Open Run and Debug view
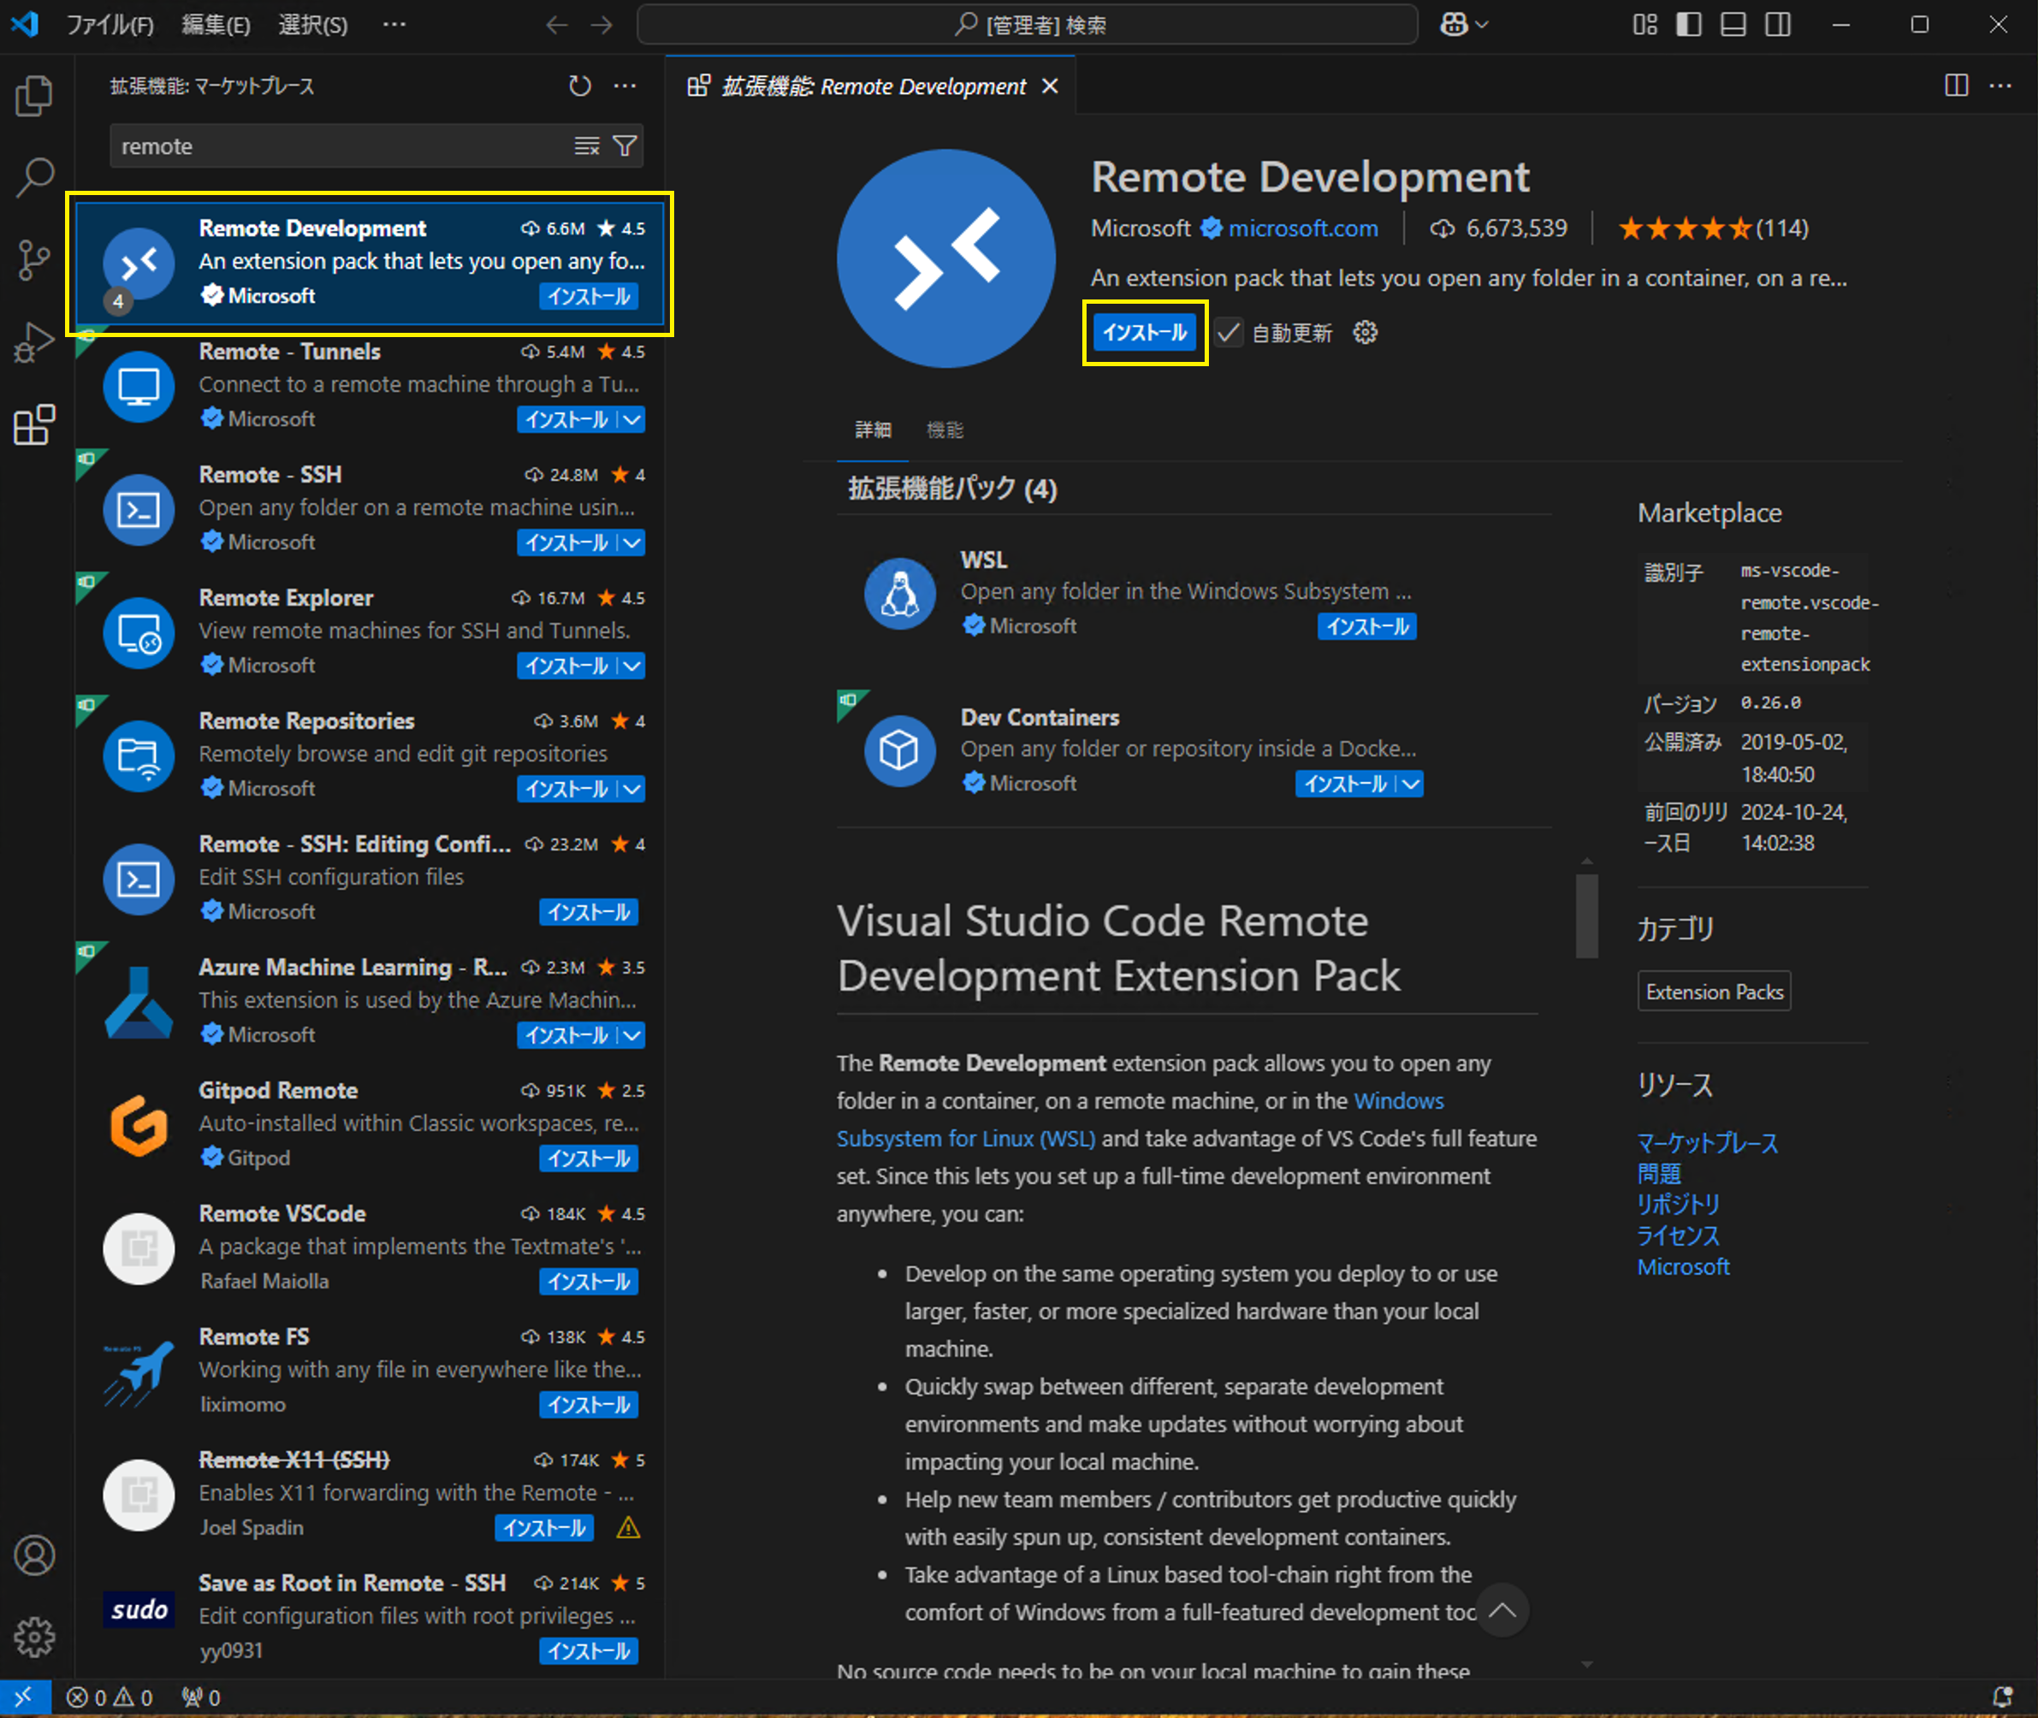 (34, 342)
